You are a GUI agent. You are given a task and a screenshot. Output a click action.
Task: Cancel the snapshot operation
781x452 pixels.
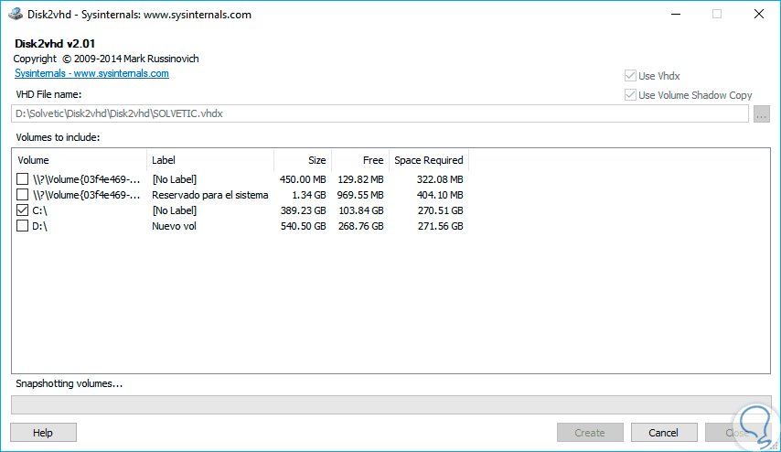663,433
